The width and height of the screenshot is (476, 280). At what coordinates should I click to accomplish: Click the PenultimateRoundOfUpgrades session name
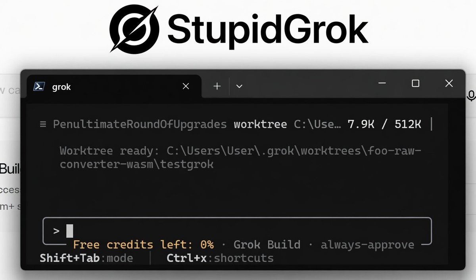[x=140, y=125]
